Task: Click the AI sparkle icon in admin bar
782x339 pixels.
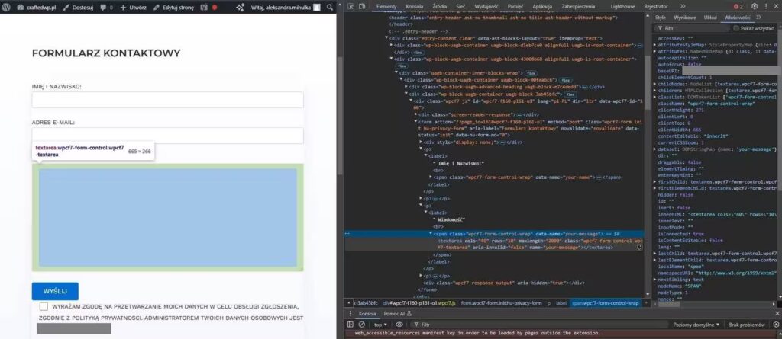Action: pyautogui.click(x=241, y=8)
